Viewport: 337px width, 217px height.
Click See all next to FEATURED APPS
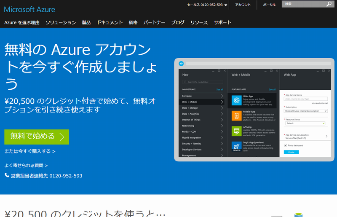click(272, 89)
